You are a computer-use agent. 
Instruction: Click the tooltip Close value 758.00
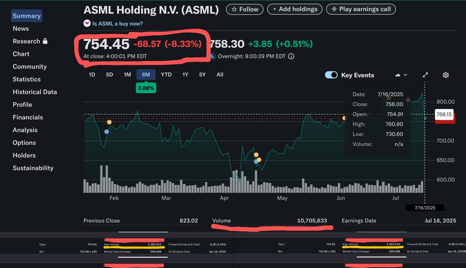pyautogui.click(x=394, y=105)
